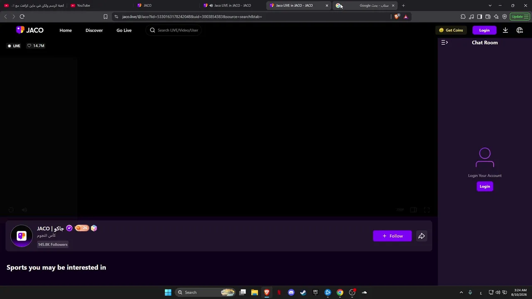Click the cube badge beside the level badge
Viewport: 532px width, 299px height.
94,228
